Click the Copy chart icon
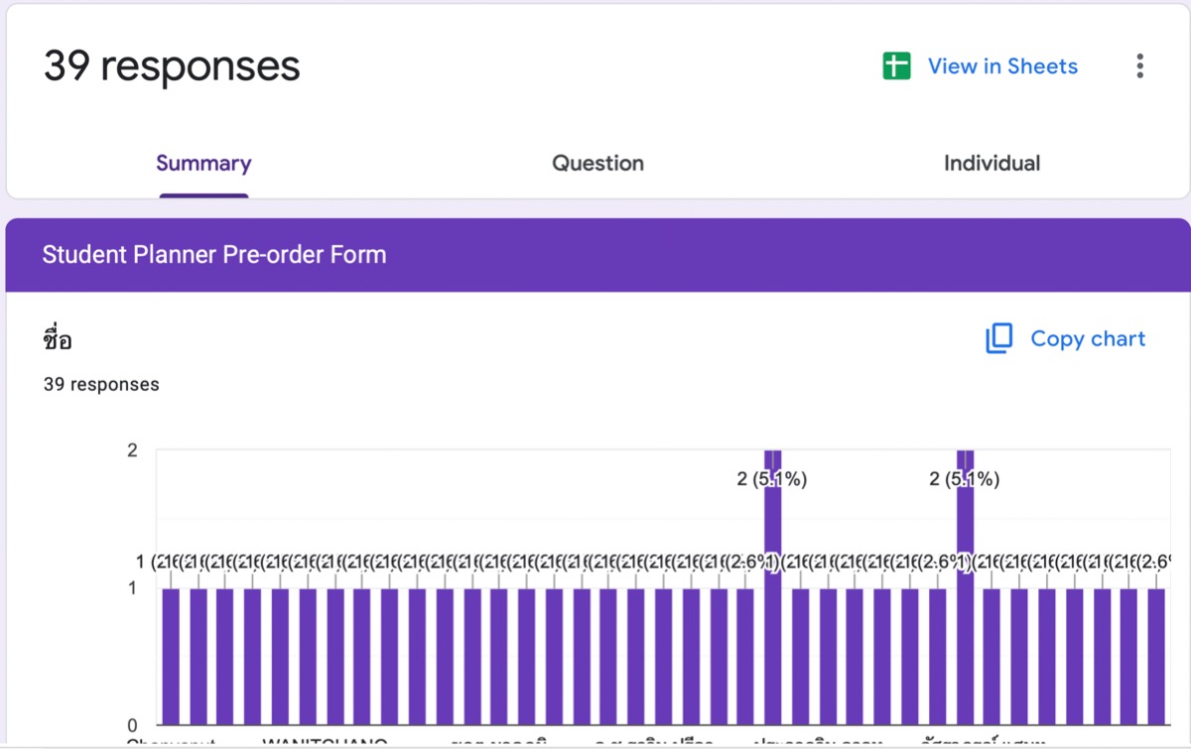This screenshot has width=1191, height=749. point(998,338)
